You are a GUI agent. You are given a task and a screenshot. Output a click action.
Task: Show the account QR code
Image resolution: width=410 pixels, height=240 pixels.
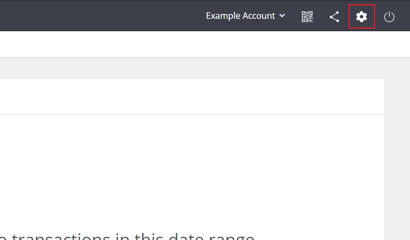point(307,17)
